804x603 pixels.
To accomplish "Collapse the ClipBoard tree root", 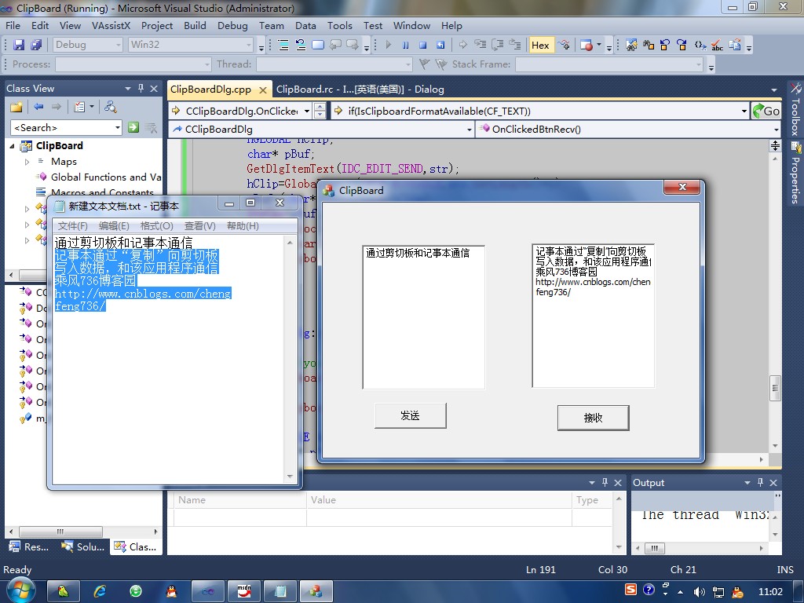I will point(12,146).
